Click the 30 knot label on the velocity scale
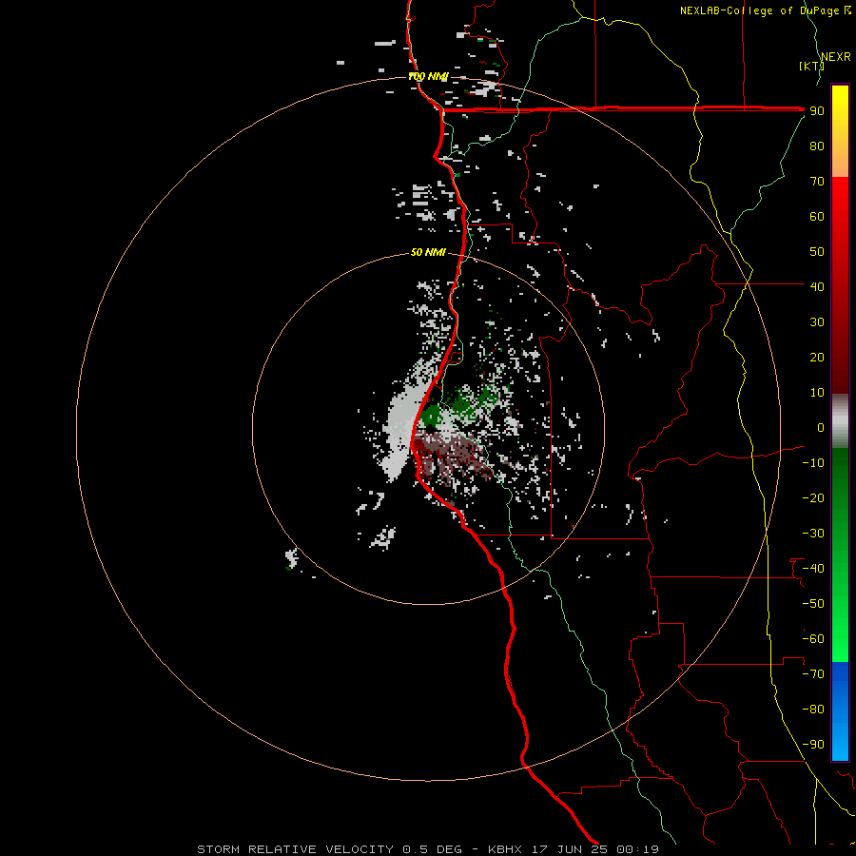This screenshot has height=856, width=856. tap(817, 322)
